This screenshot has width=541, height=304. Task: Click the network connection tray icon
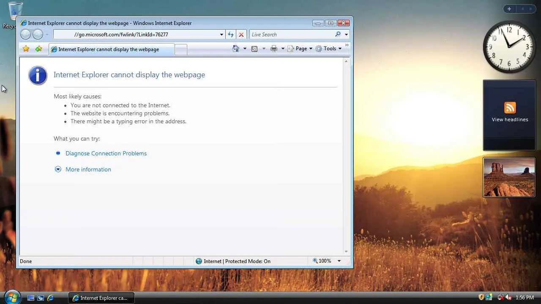500,297
